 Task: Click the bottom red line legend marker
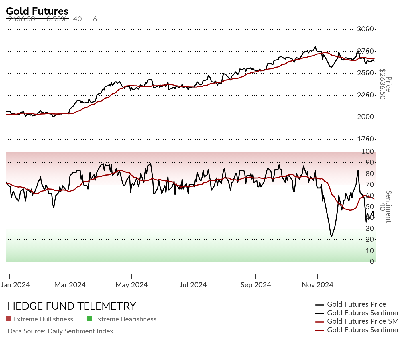pos(320,331)
